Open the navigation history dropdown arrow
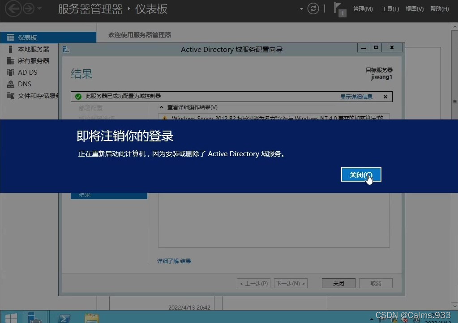 point(39,9)
